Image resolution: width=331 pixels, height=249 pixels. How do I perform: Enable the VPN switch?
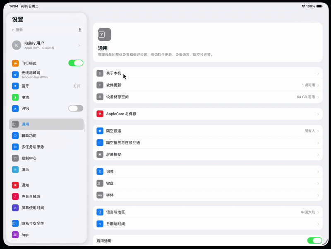pos(76,109)
